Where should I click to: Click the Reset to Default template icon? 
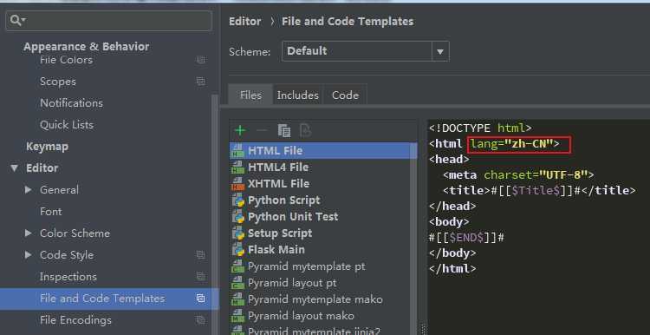pos(306,131)
